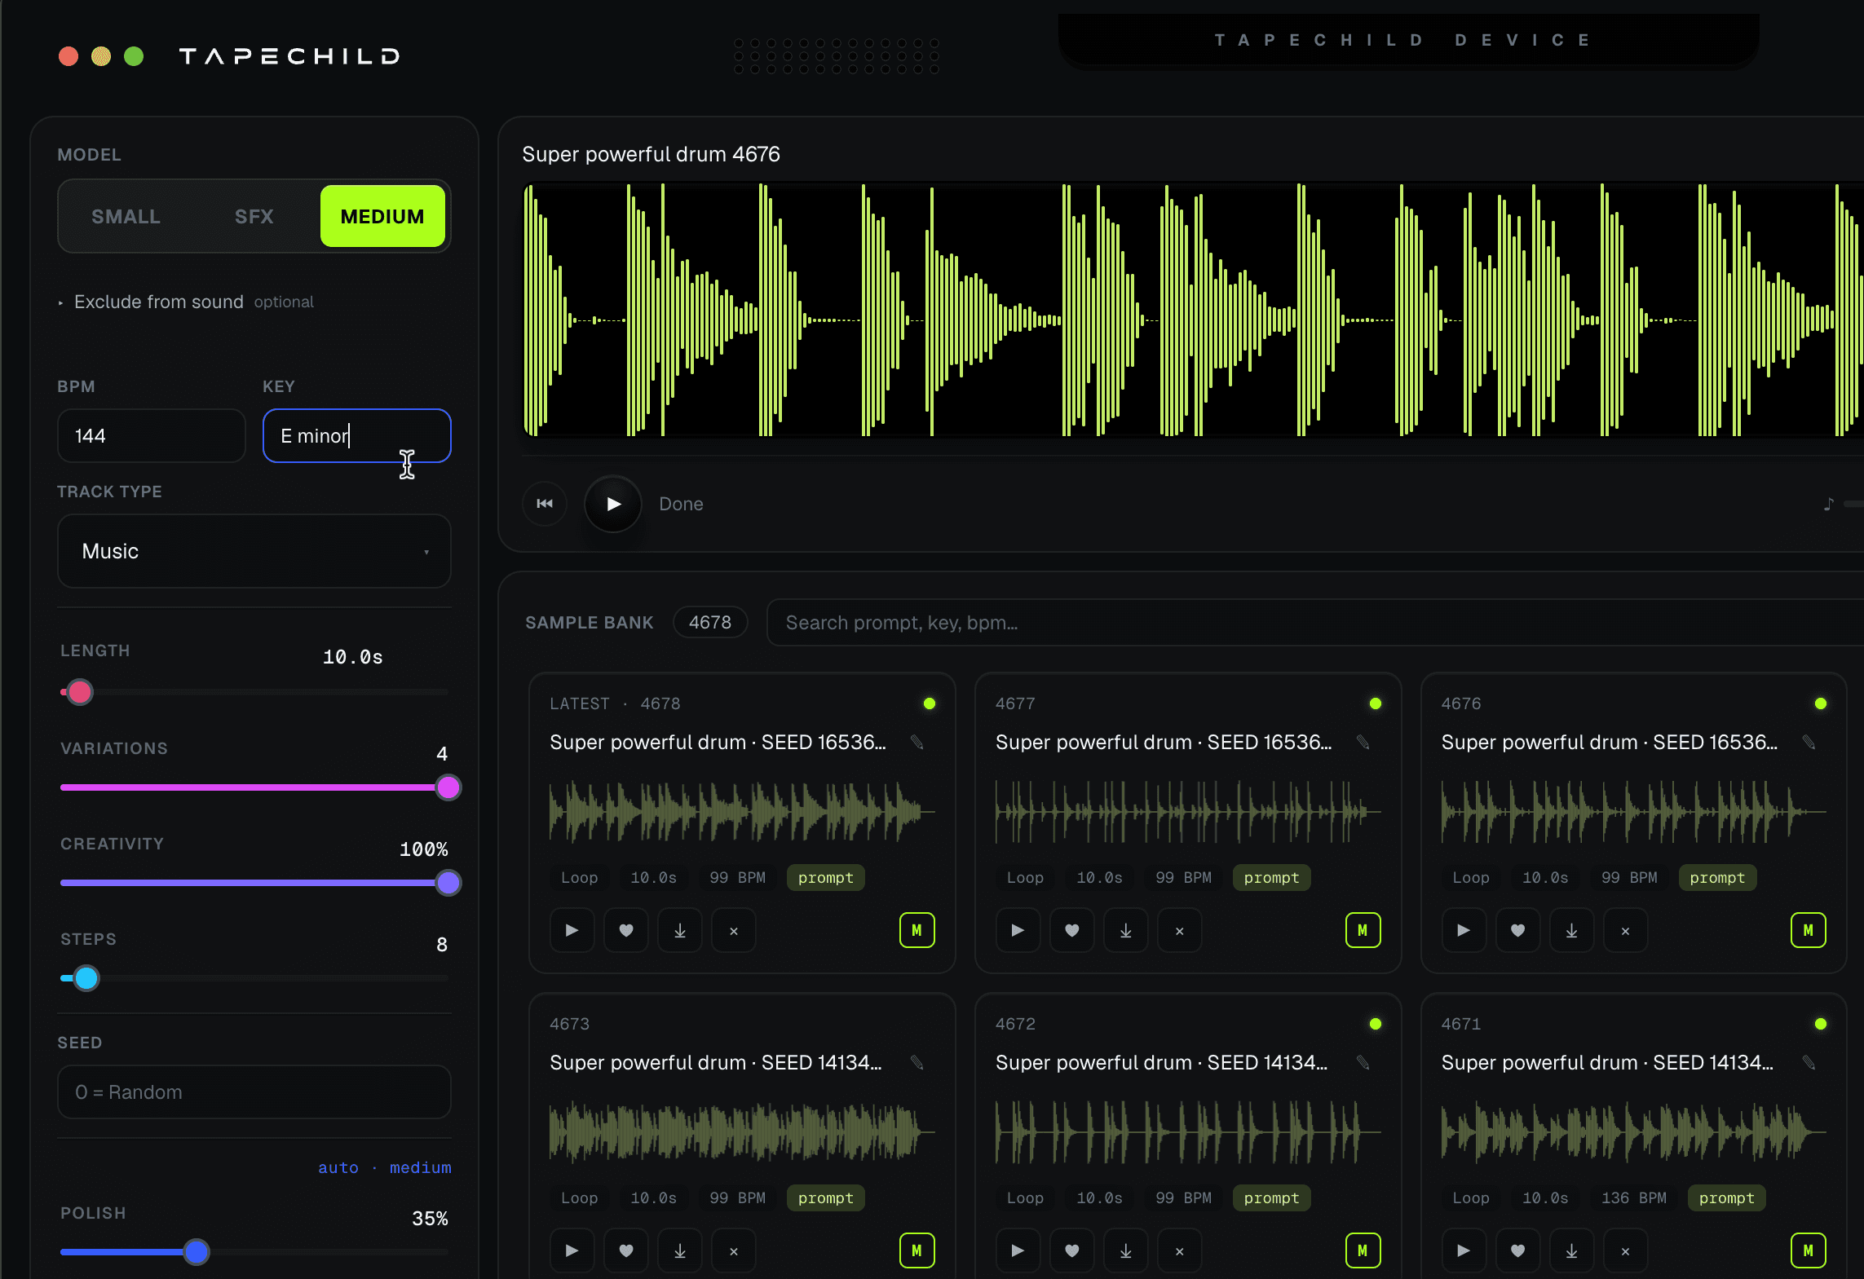This screenshot has width=1864, height=1279.
Task: Play sample 4672
Action: coord(1018,1250)
